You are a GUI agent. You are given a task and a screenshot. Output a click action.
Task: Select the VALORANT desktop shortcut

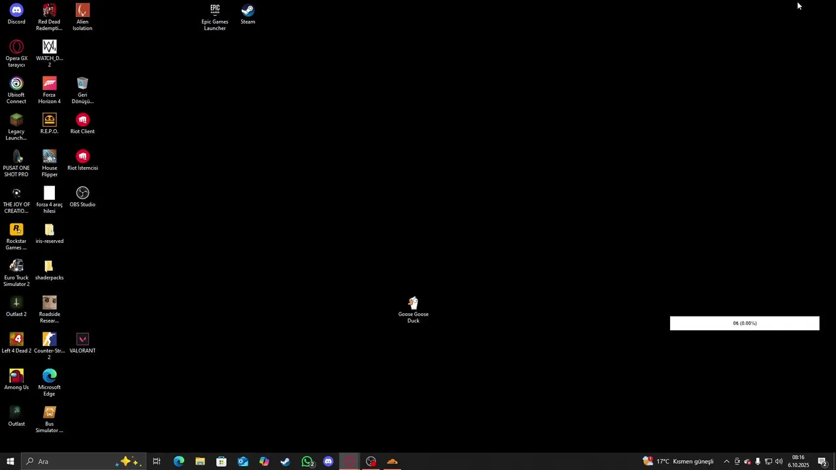pyautogui.click(x=82, y=343)
